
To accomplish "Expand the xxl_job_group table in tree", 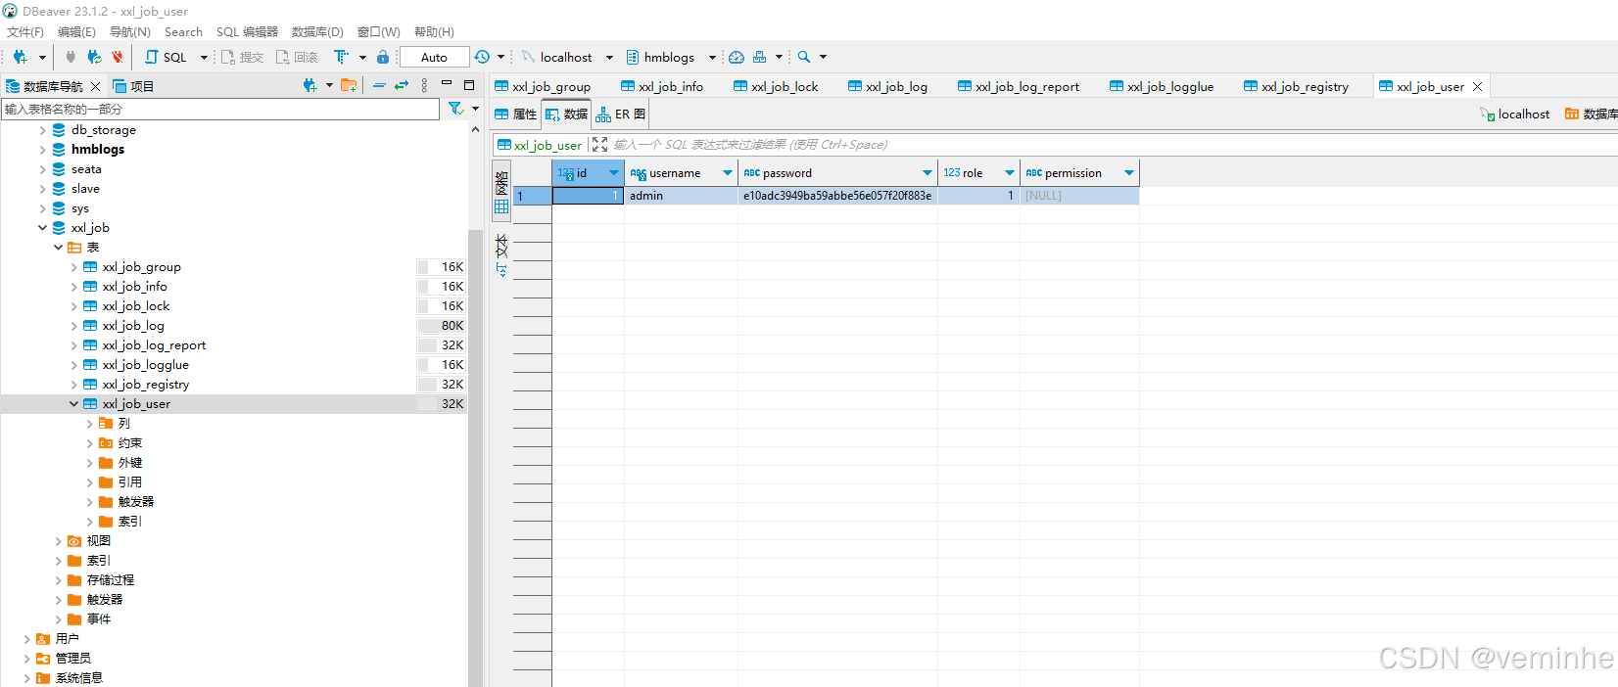I will (x=73, y=267).
